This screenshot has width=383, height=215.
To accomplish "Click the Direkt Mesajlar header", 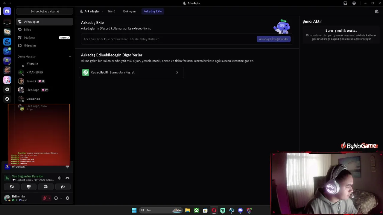I will [27, 56].
